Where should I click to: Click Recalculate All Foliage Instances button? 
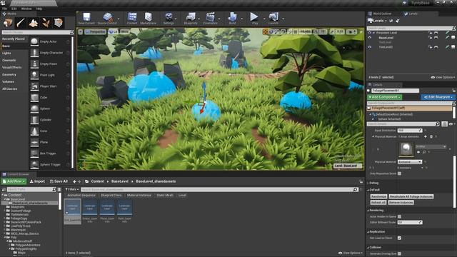(411, 197)
